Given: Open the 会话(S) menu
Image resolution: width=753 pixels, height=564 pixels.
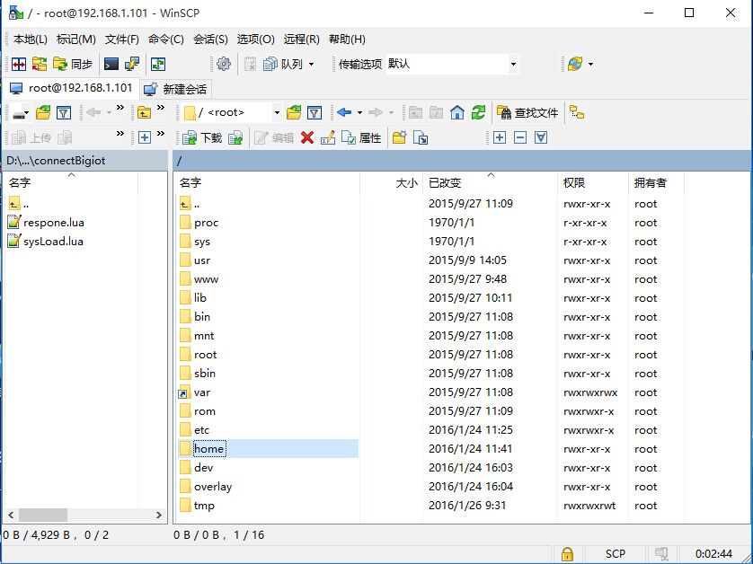Looking at the screenshot, I should point(210,40).
